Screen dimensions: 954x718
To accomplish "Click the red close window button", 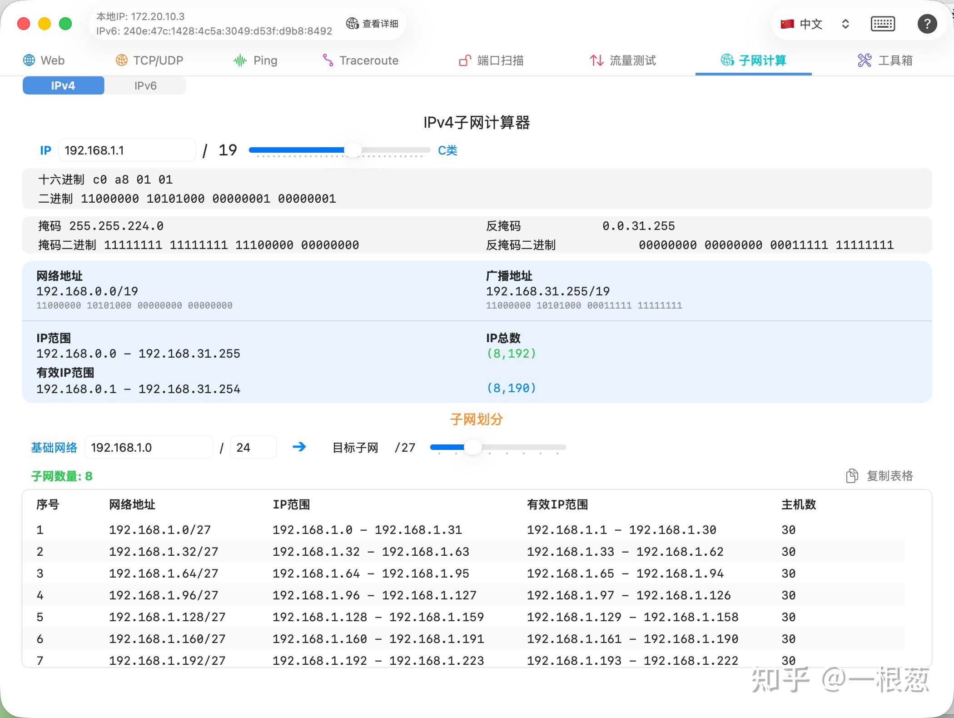I will pos(24,24).
